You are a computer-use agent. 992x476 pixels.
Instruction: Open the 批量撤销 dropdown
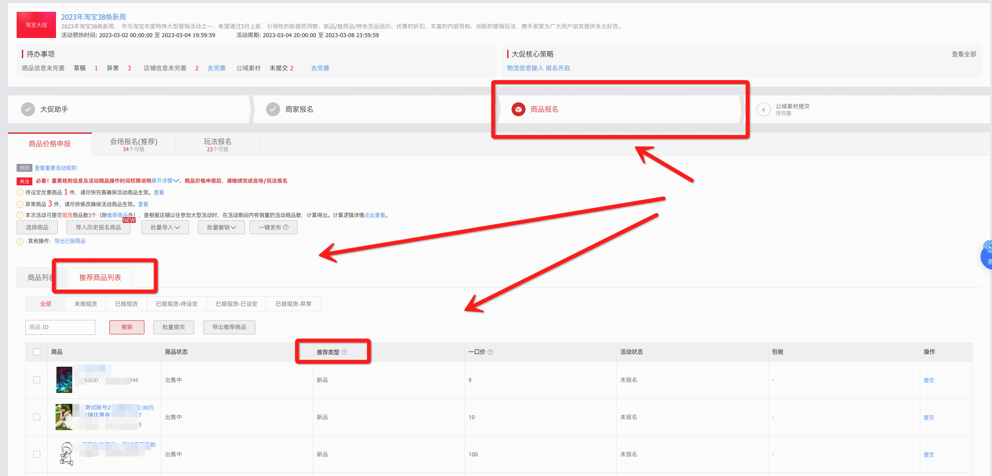point(221,227)
